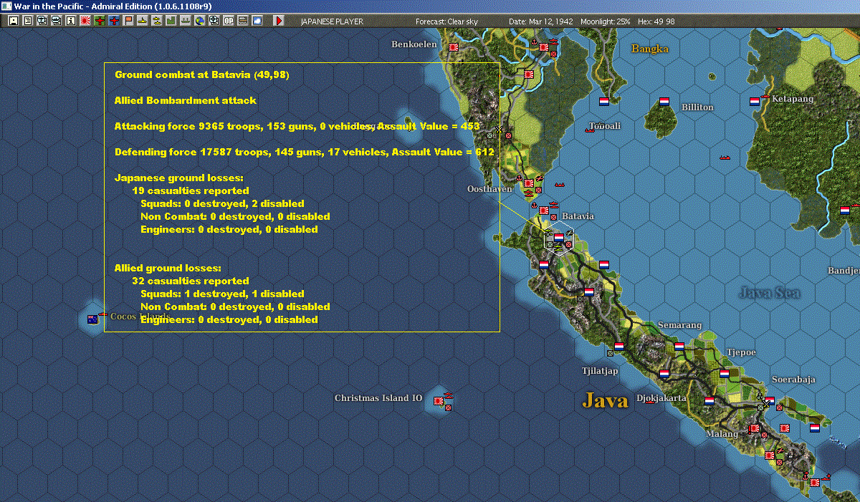The width and height of the screenshot is (860, 502).
Task: Click the double yellow ships toolbar icon
Action: [x=156, y=21]
